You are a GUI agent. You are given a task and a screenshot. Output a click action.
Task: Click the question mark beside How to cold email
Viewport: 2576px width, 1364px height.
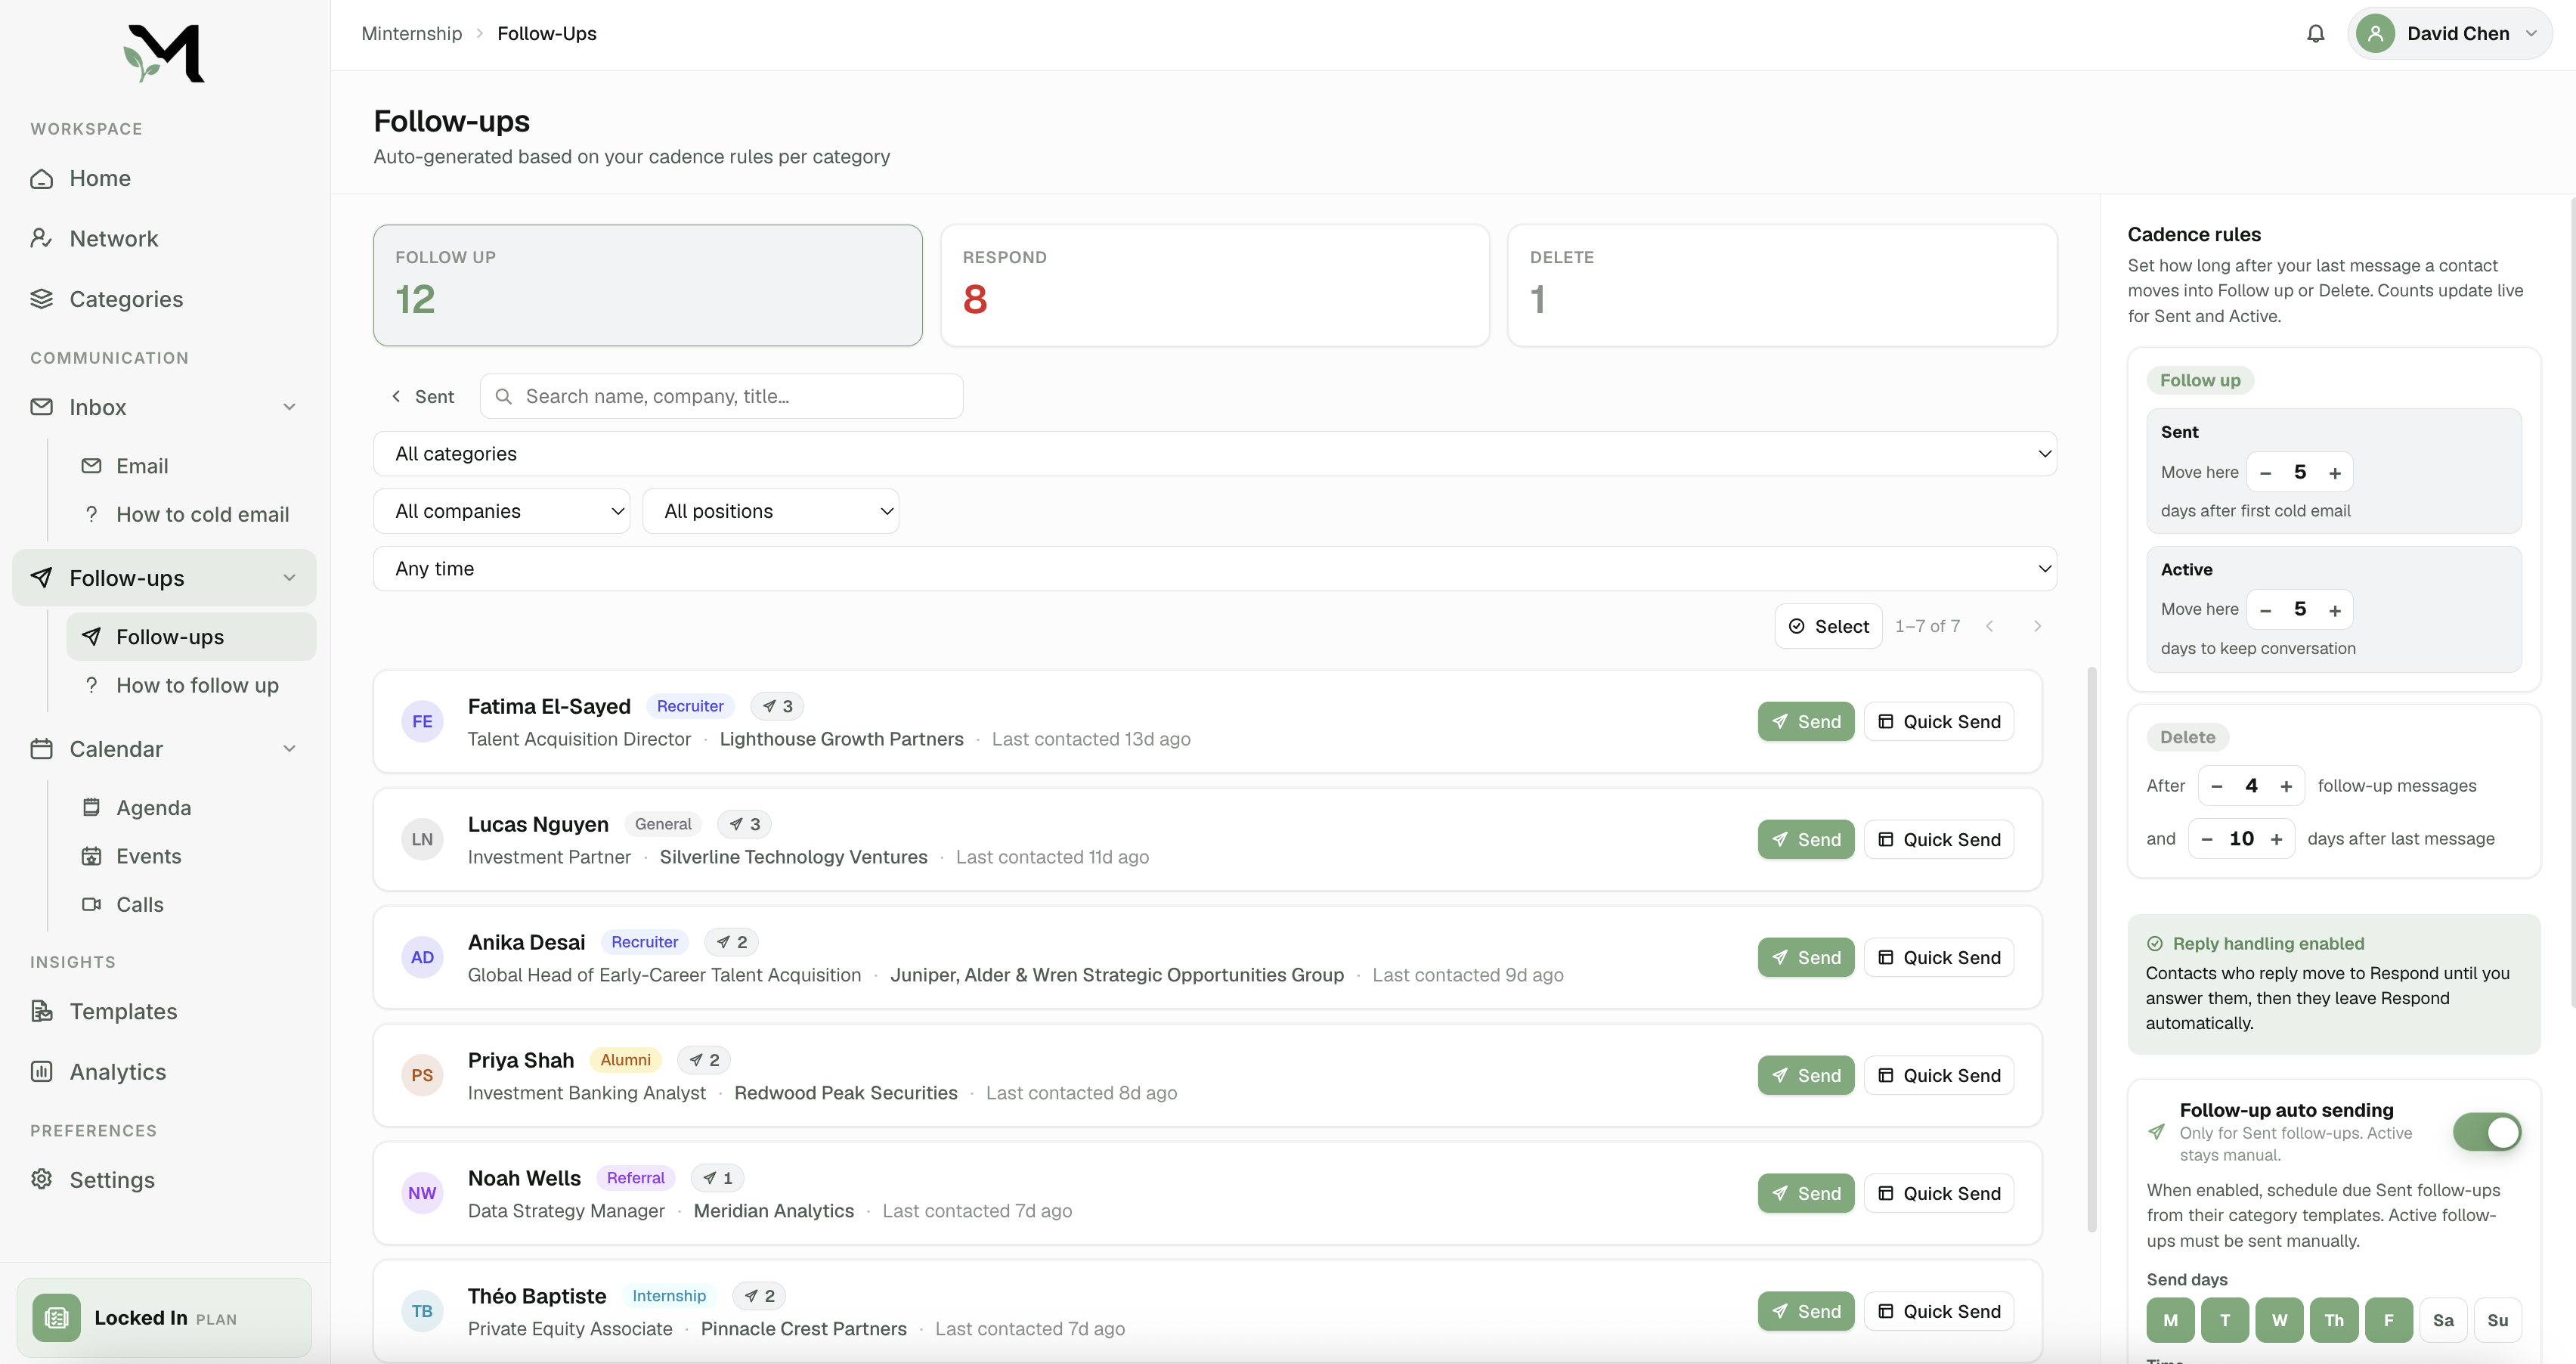(x=91, y=514)
